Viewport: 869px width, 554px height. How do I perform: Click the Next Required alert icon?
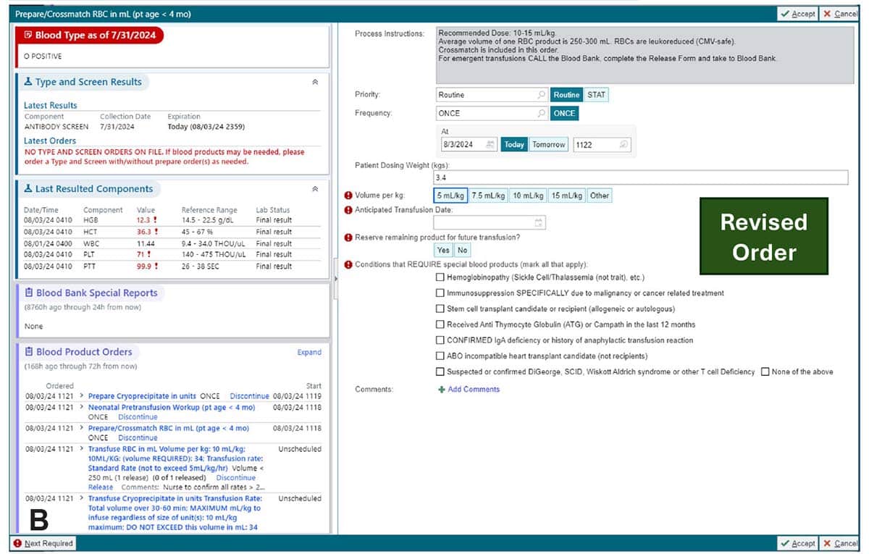tap(17, 543)
